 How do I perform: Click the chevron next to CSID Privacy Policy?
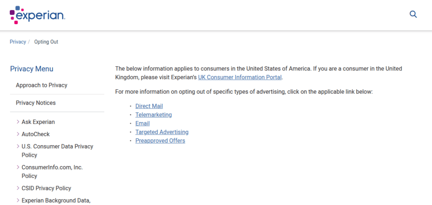pos(18,188)
